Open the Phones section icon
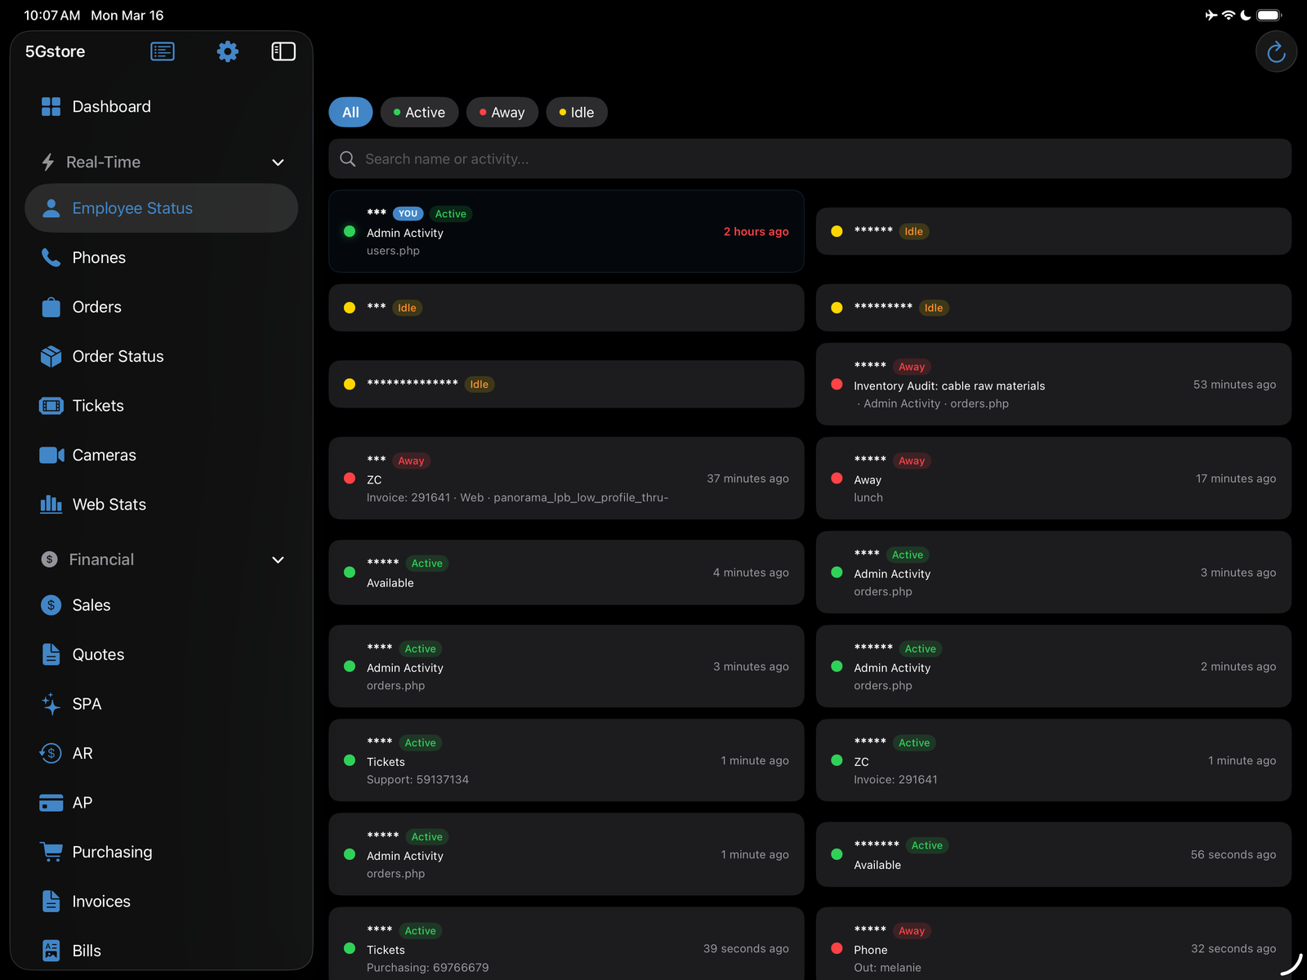 tap(50, 257)
